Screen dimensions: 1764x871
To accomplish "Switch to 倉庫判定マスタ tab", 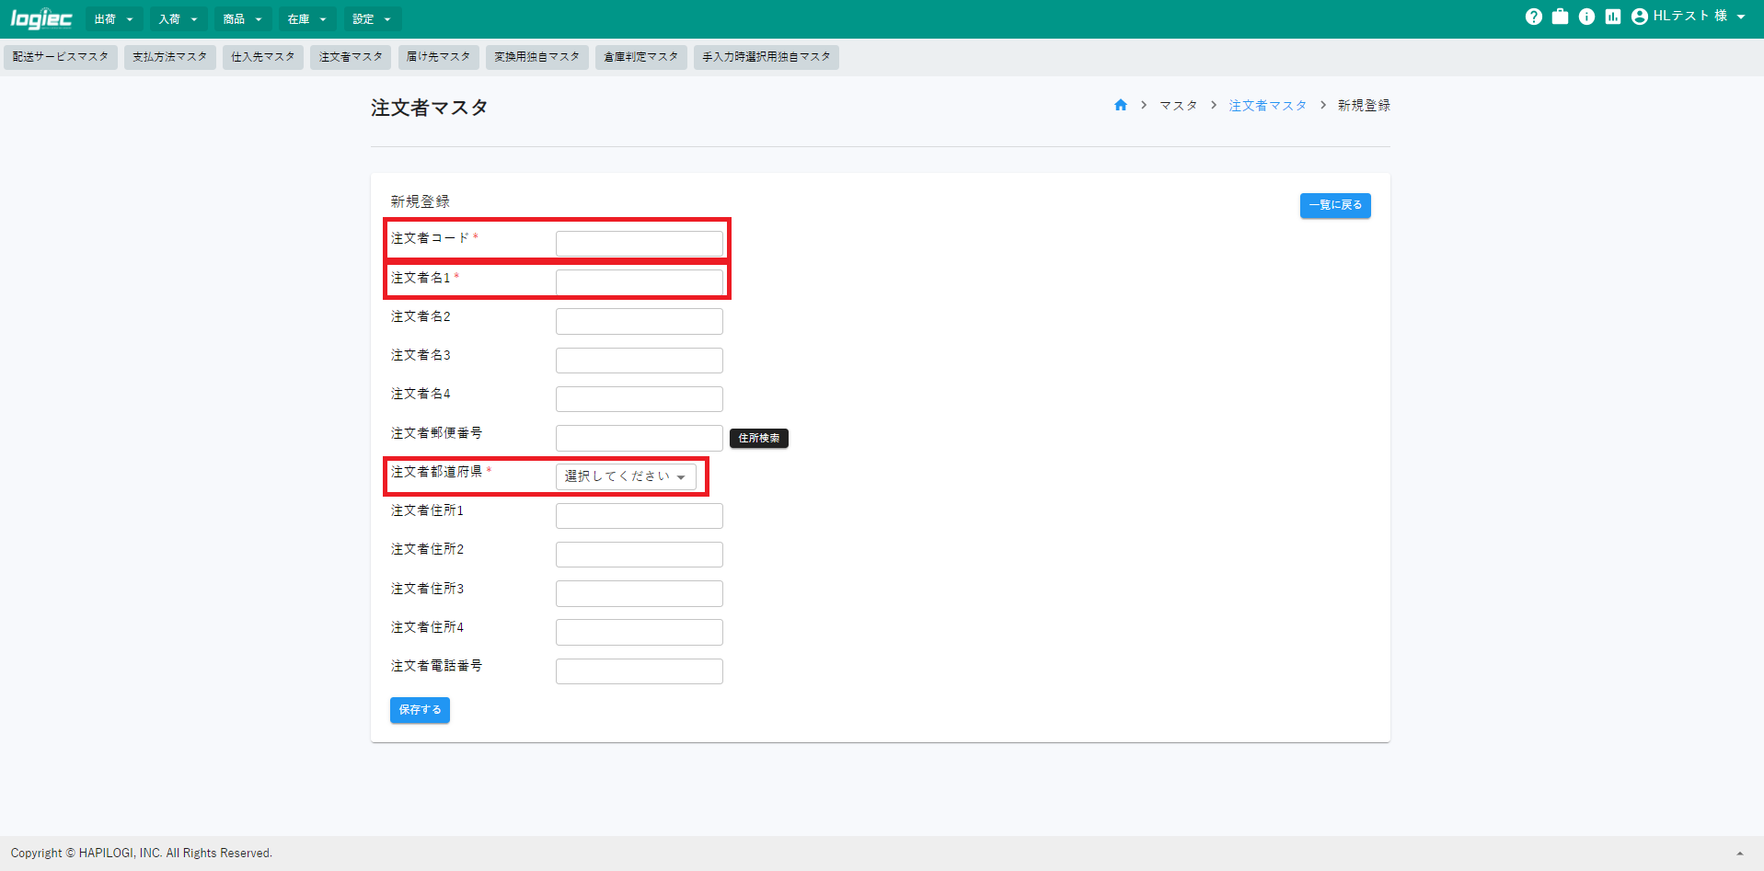I will 641,57.
